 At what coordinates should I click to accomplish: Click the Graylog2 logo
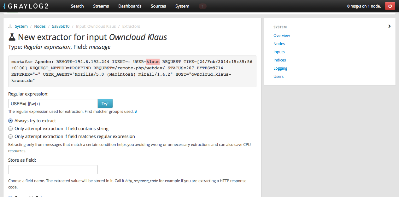pyautogui.click(x=26, y=6)
